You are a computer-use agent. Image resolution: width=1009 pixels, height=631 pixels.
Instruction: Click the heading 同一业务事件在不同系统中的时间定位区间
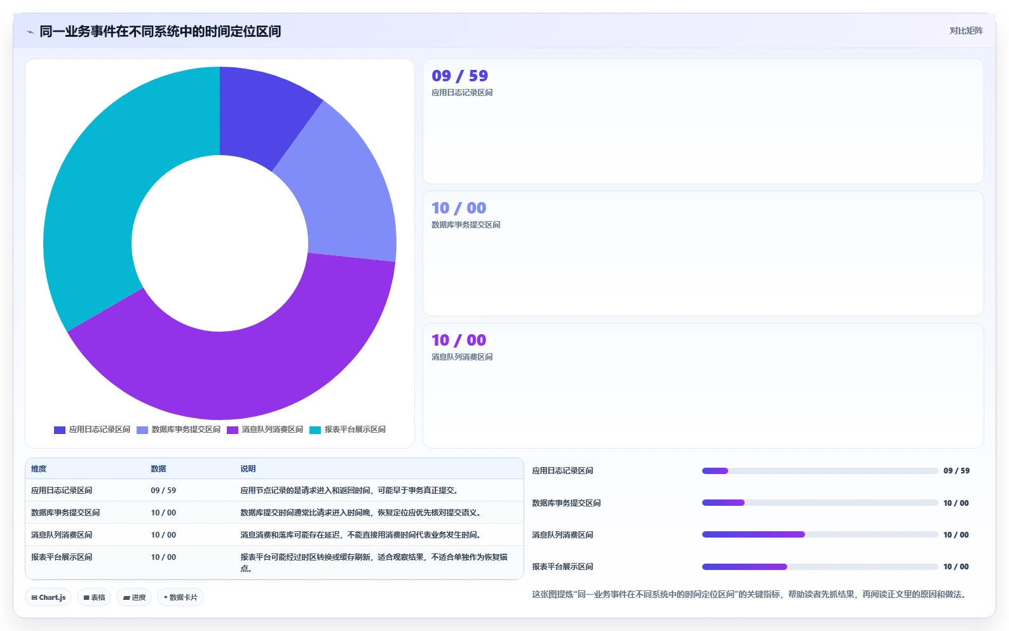[x=160, y=31]
